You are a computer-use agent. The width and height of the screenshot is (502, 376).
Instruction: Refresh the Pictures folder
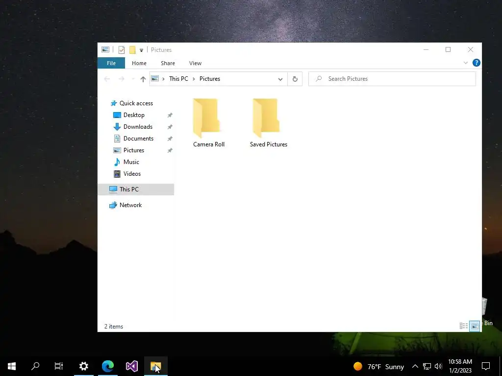pos(295,79)
